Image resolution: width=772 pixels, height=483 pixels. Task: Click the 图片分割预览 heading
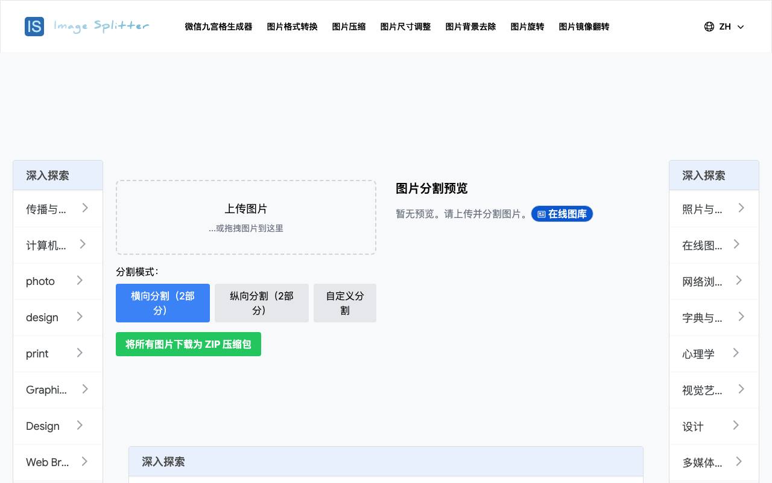point(432,188)
